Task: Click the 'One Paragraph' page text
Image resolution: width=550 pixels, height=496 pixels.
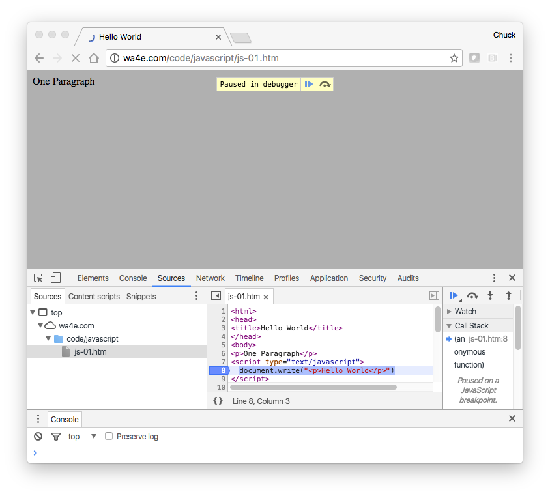Action: click(63, 81)
